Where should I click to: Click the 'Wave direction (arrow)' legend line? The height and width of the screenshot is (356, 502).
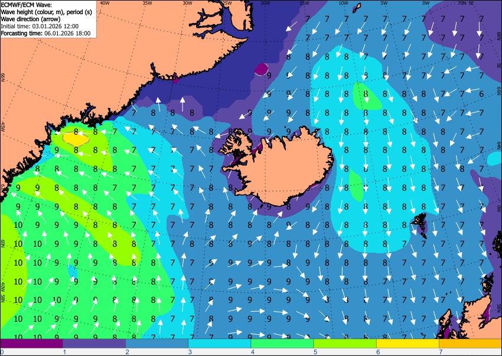tap(30, 19)
